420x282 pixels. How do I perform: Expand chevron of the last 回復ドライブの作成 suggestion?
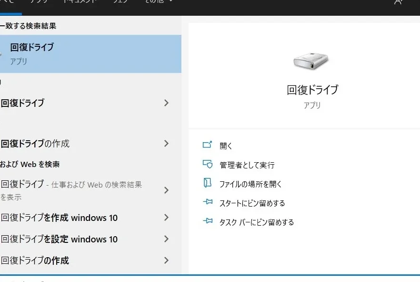pos(166,261)
